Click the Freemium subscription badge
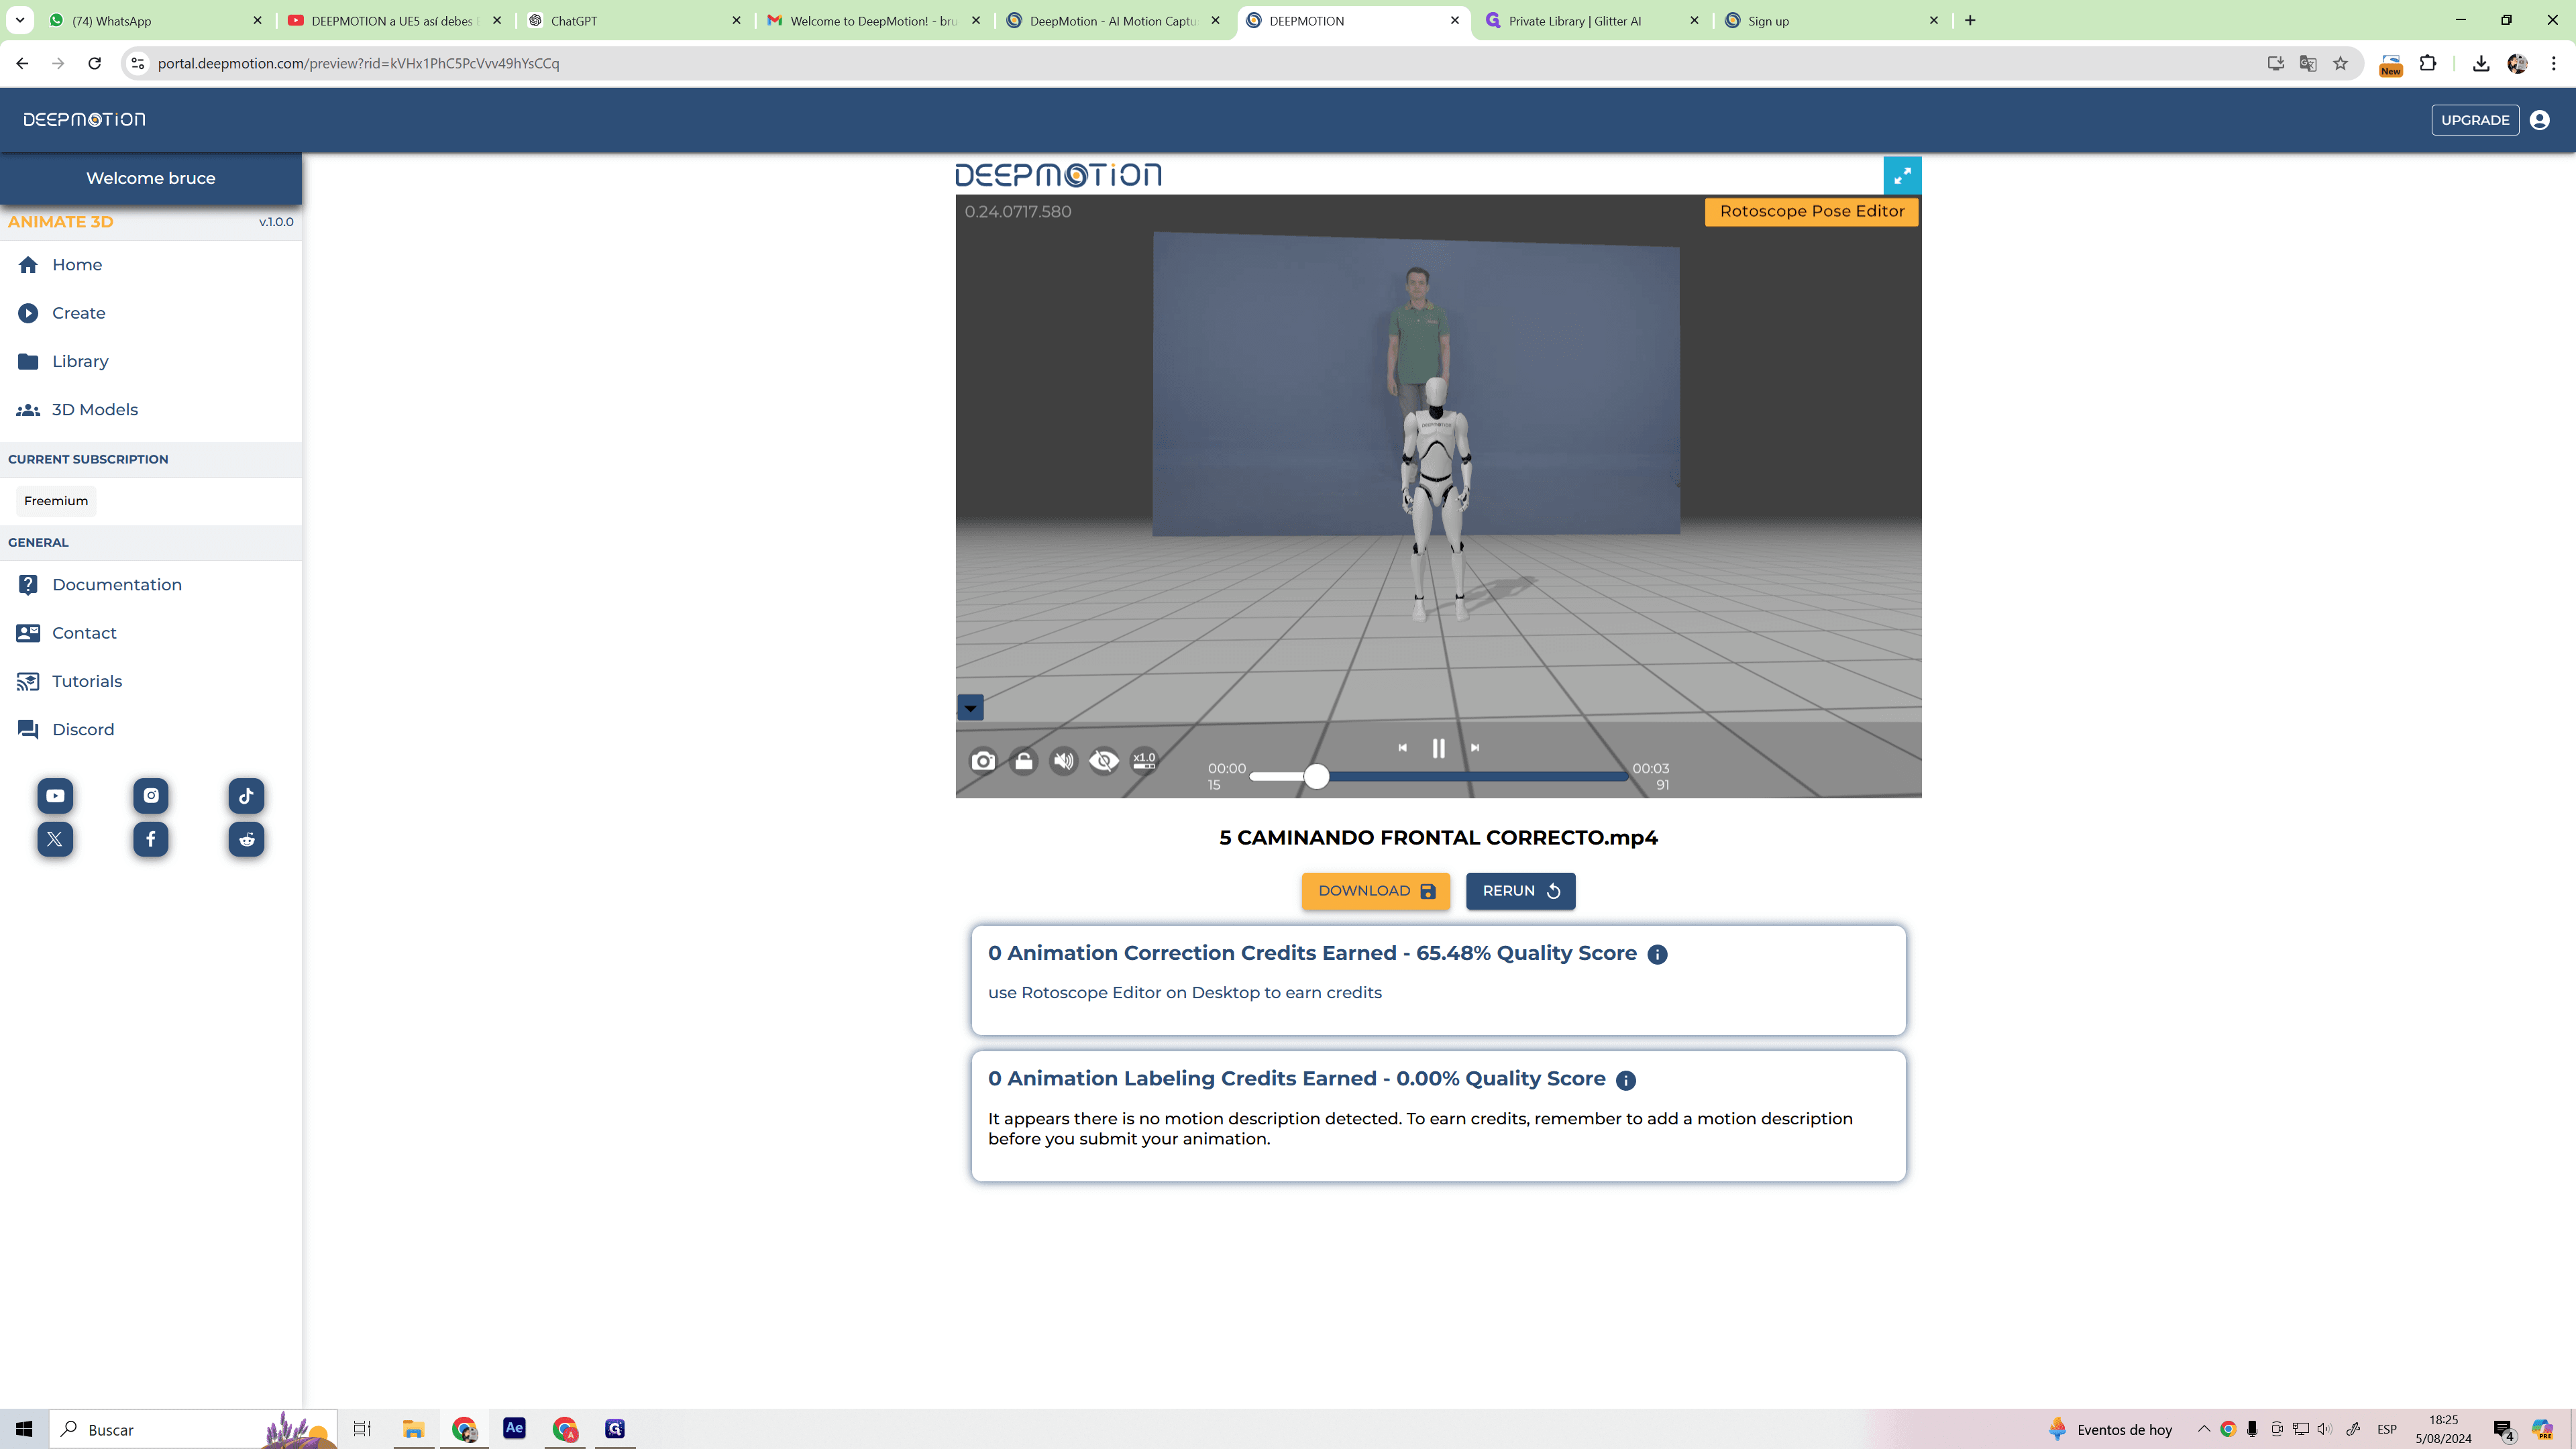Image resolution: width=2576 pixels, height=1449 pixels. (x=56, y=501)
